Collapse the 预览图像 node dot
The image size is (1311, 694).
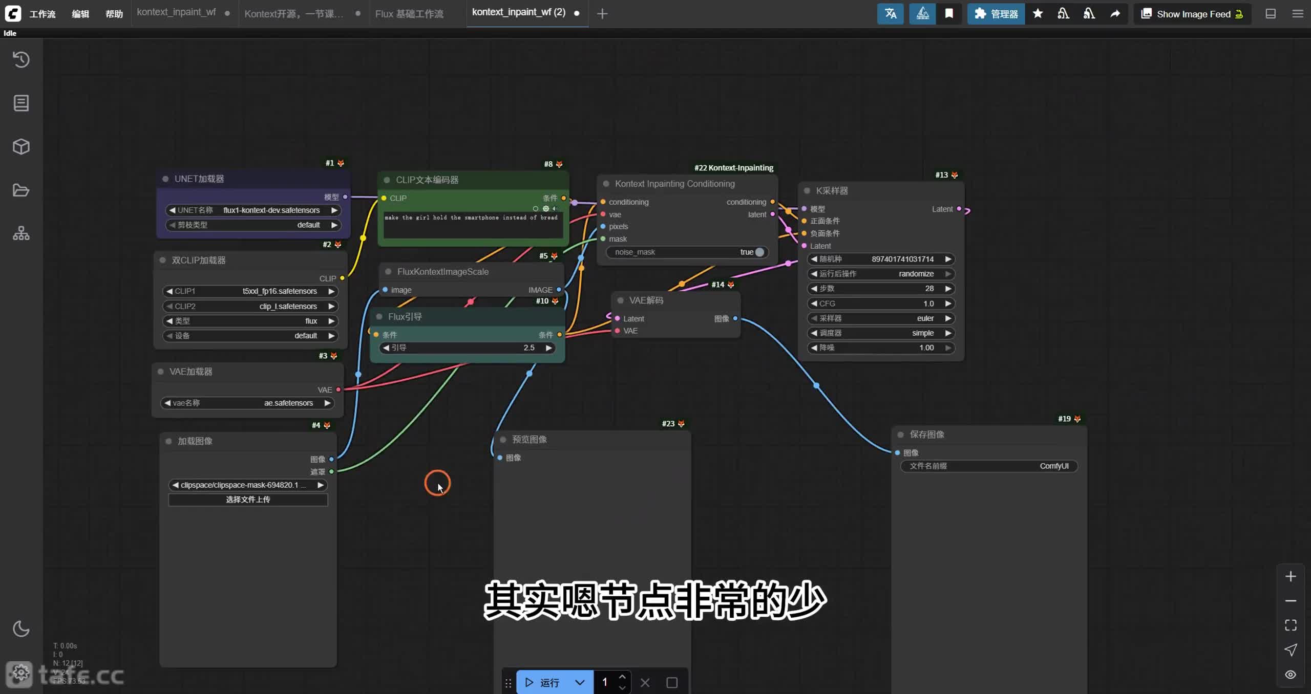click(503, 440)
